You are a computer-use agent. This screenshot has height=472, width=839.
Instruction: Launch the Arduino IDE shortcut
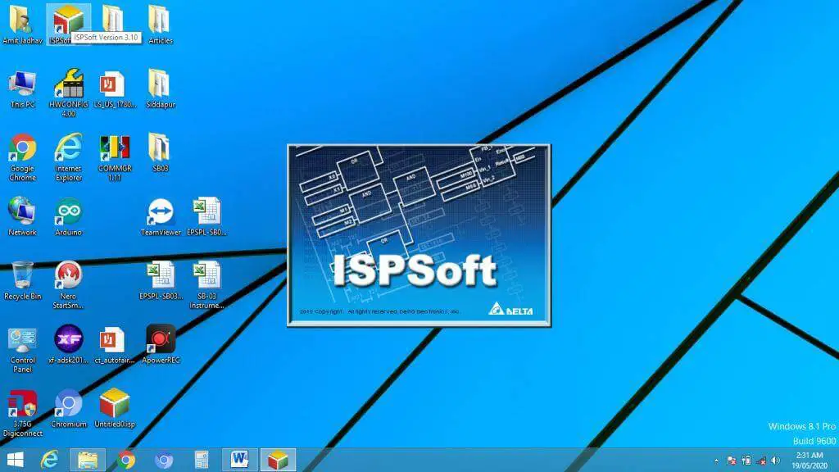68,216
